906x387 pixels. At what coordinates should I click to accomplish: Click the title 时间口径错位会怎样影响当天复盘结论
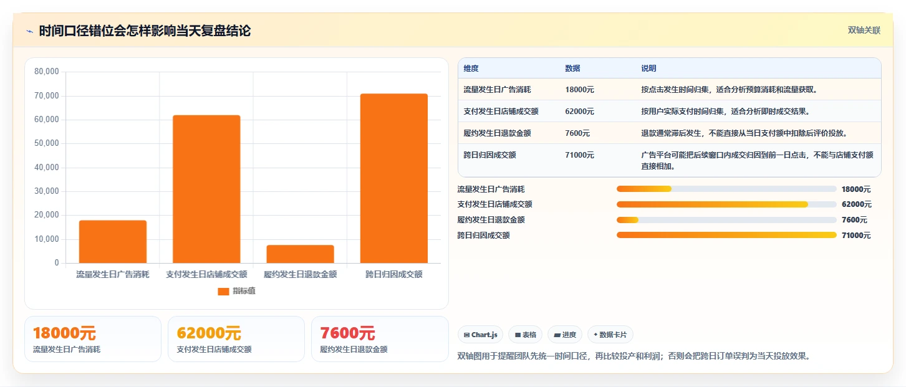[x=145, y=31]
